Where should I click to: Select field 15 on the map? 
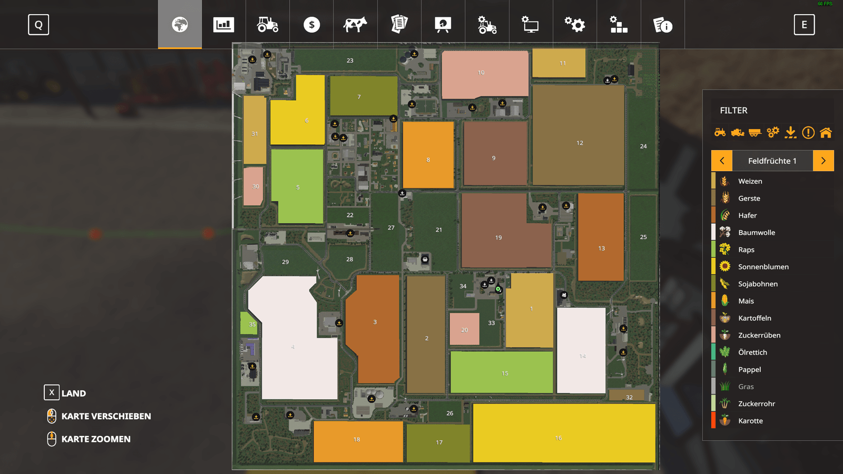[502, 372]
